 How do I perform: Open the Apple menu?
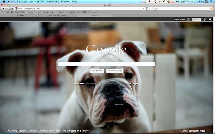tap(4, 2)
